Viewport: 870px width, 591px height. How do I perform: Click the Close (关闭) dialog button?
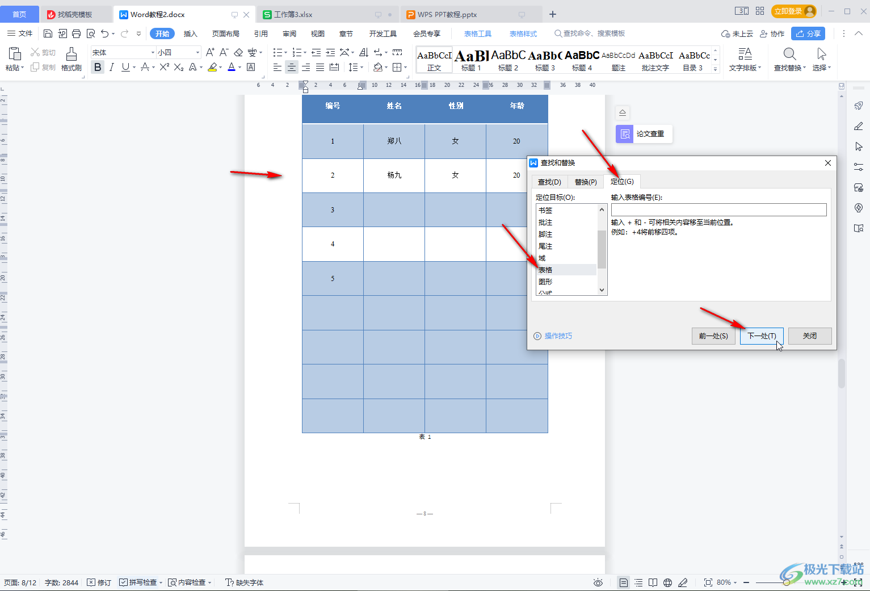810,336
